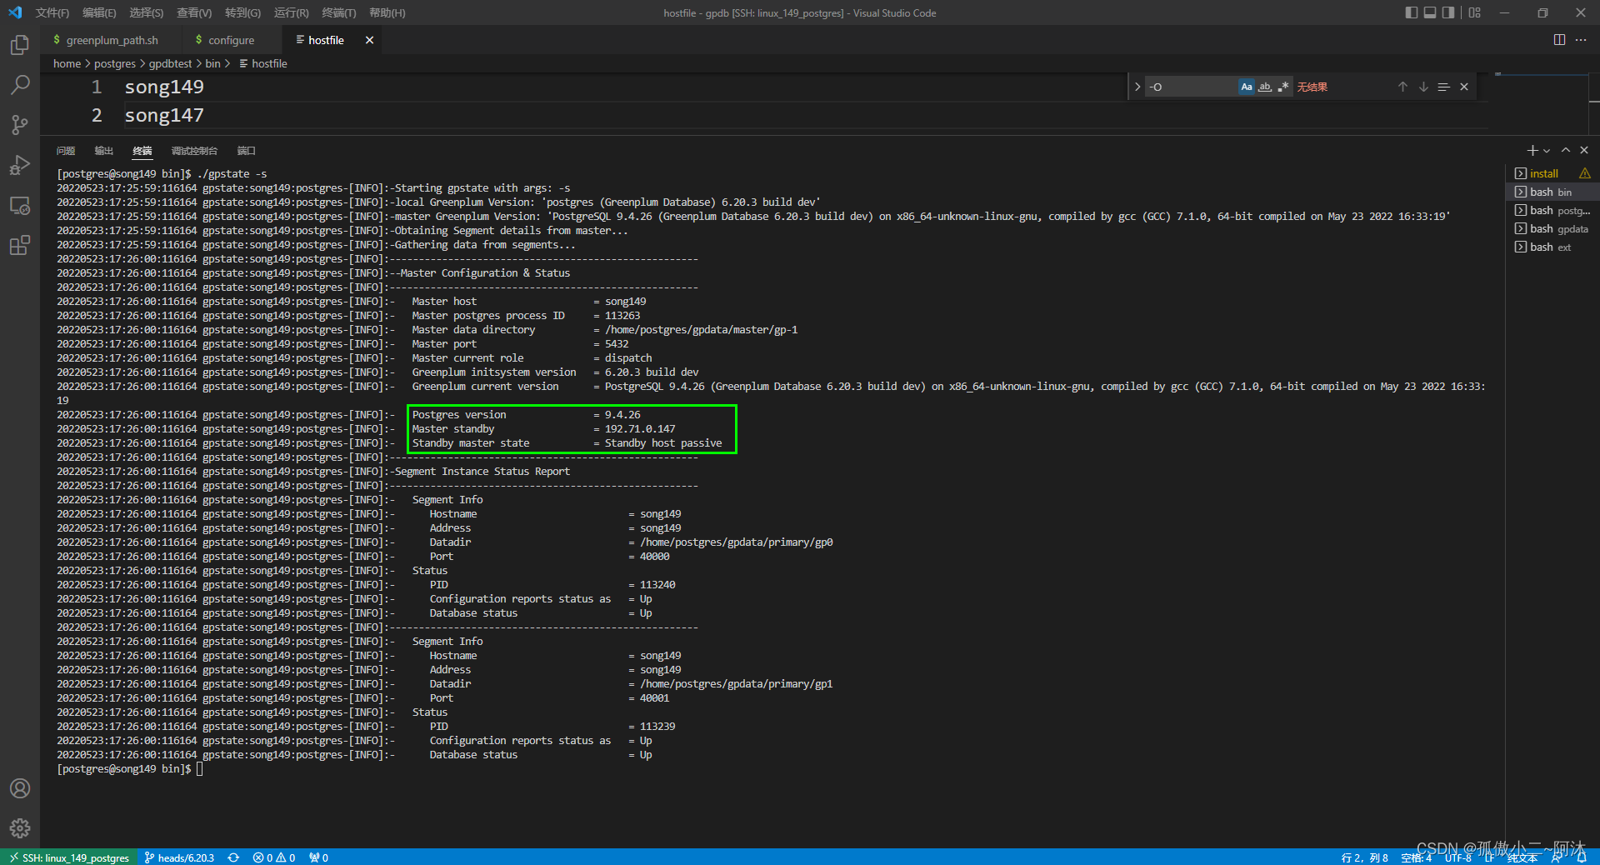This screenshot has width=1600, height=865.
Task: Open the Search view in activity bar
Action: tap(20, 85)
